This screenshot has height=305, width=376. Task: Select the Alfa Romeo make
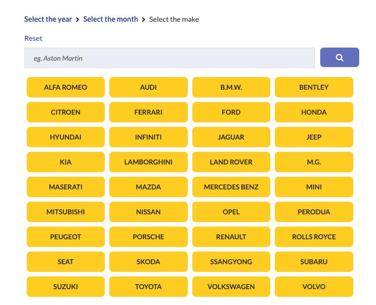point(65,87)
